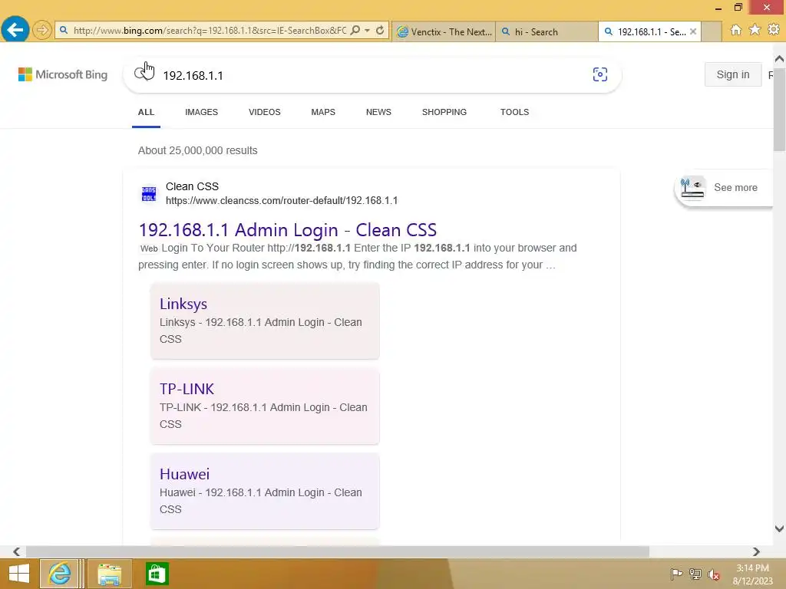Open File Explorer from taskbar
The width and height of the screenshot is (786, 589).
109,574
